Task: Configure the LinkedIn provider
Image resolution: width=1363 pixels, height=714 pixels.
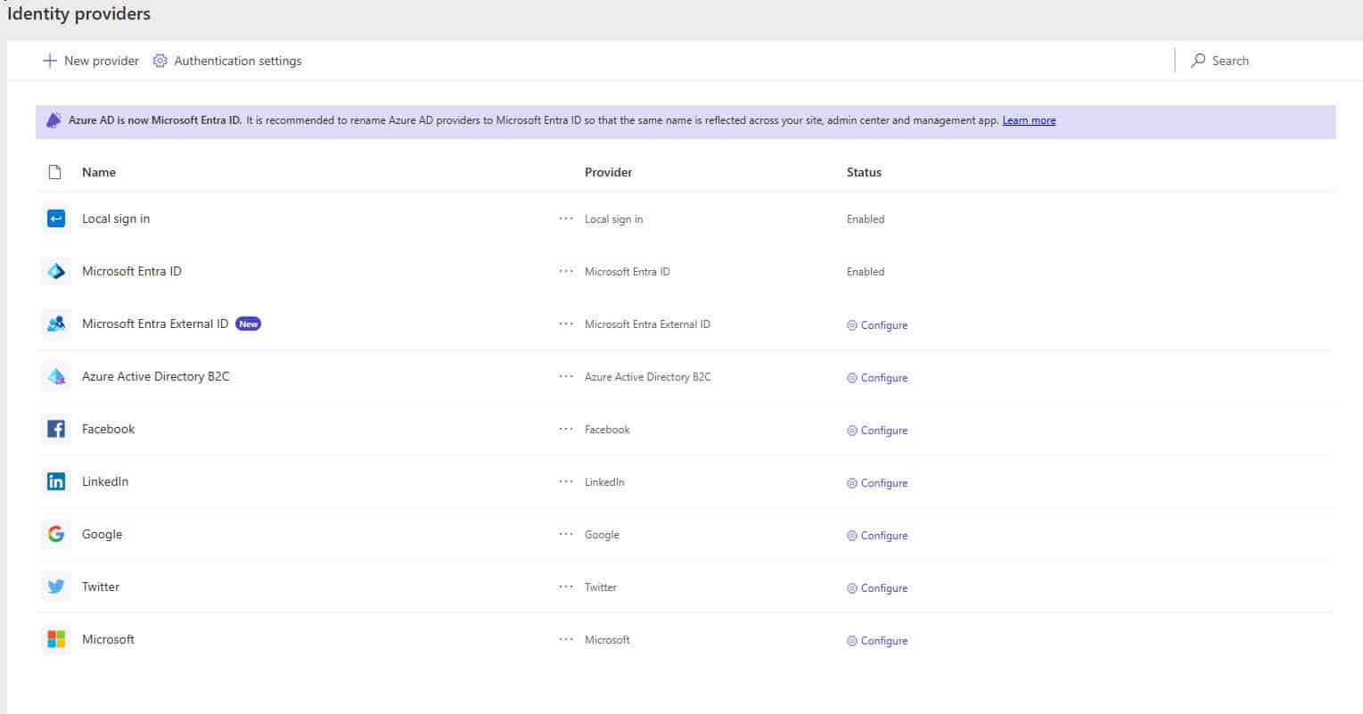Action: 877,483
